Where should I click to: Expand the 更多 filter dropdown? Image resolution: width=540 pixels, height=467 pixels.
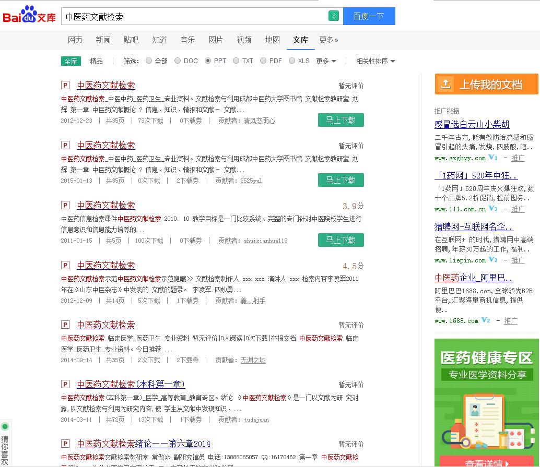[x=326, y=61]
